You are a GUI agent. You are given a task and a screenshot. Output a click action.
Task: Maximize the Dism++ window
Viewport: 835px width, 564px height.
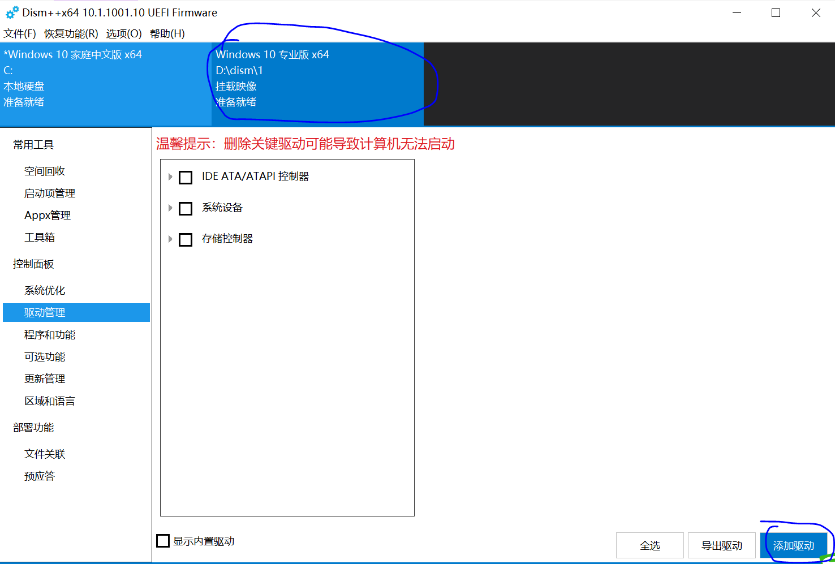coord(776,12)
